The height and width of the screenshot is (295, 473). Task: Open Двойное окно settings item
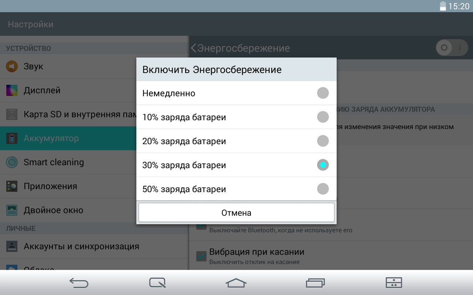(x=53, y=210)
